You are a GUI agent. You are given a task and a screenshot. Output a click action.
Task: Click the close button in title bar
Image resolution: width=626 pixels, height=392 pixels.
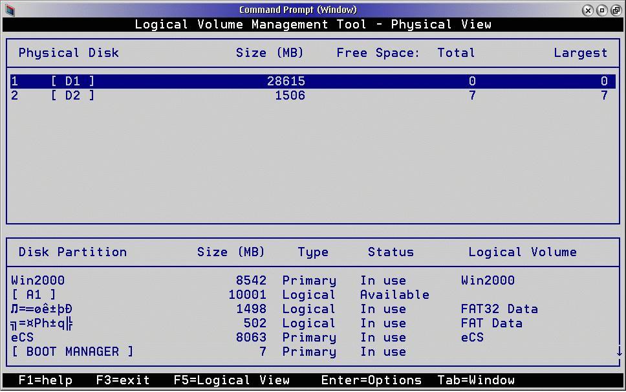[587, 10]
